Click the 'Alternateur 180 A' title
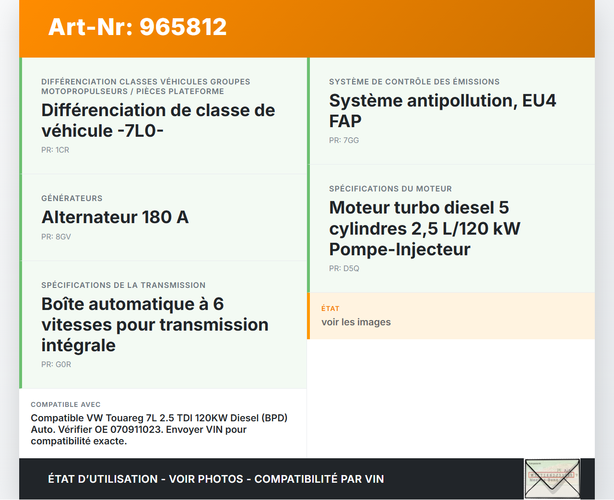This screenshot has height=500, width=614. (115, 217)
